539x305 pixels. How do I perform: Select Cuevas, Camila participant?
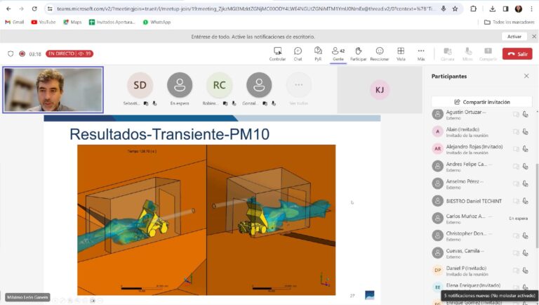click(481, 253)
